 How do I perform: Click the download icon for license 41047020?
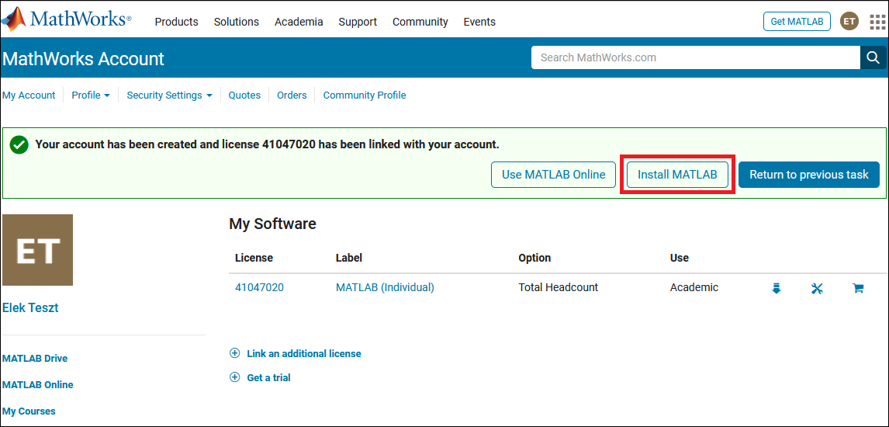tap(777, 288)
